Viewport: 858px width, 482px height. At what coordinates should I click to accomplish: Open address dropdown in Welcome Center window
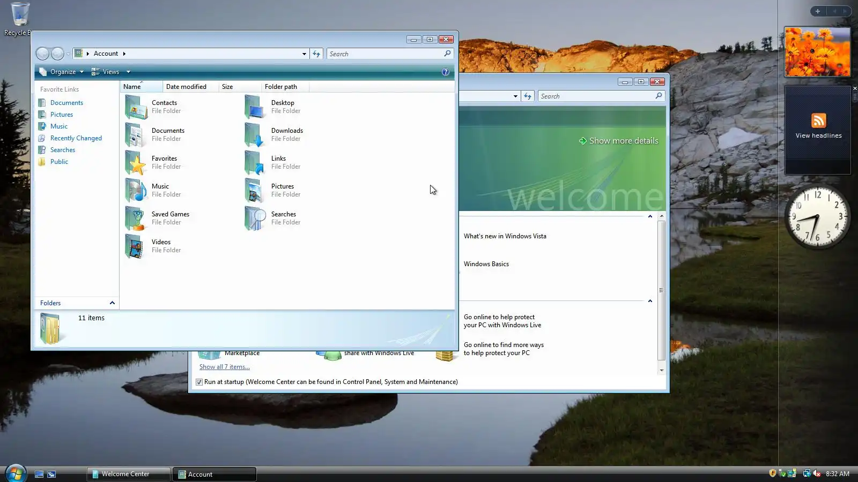pos(515,96)
